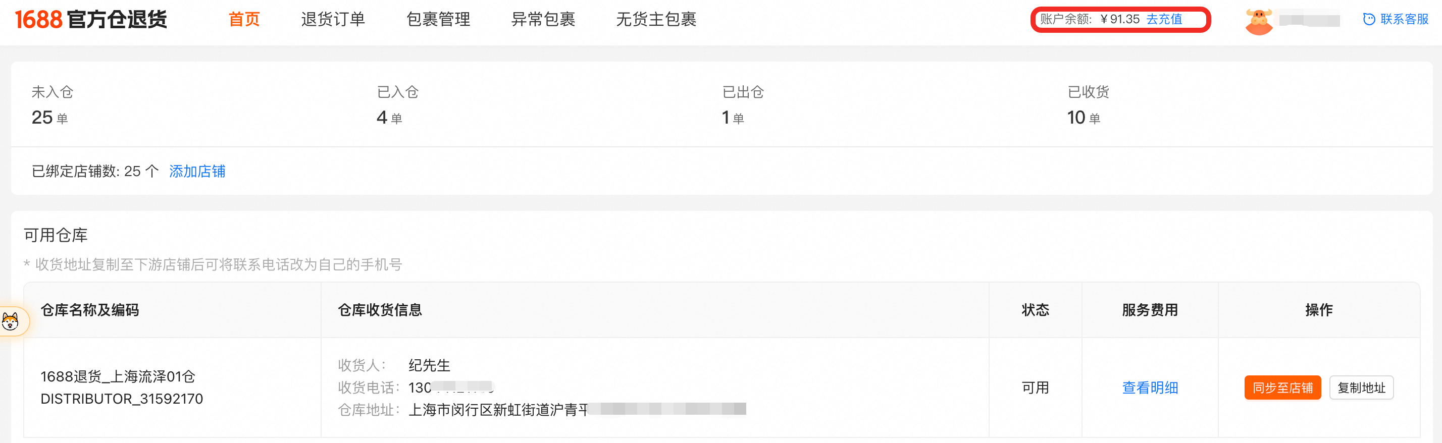Open the 异常包裹 tab
Image resolution: width=1442 pixels, height=443 pixels.
[x=543, y=20]
